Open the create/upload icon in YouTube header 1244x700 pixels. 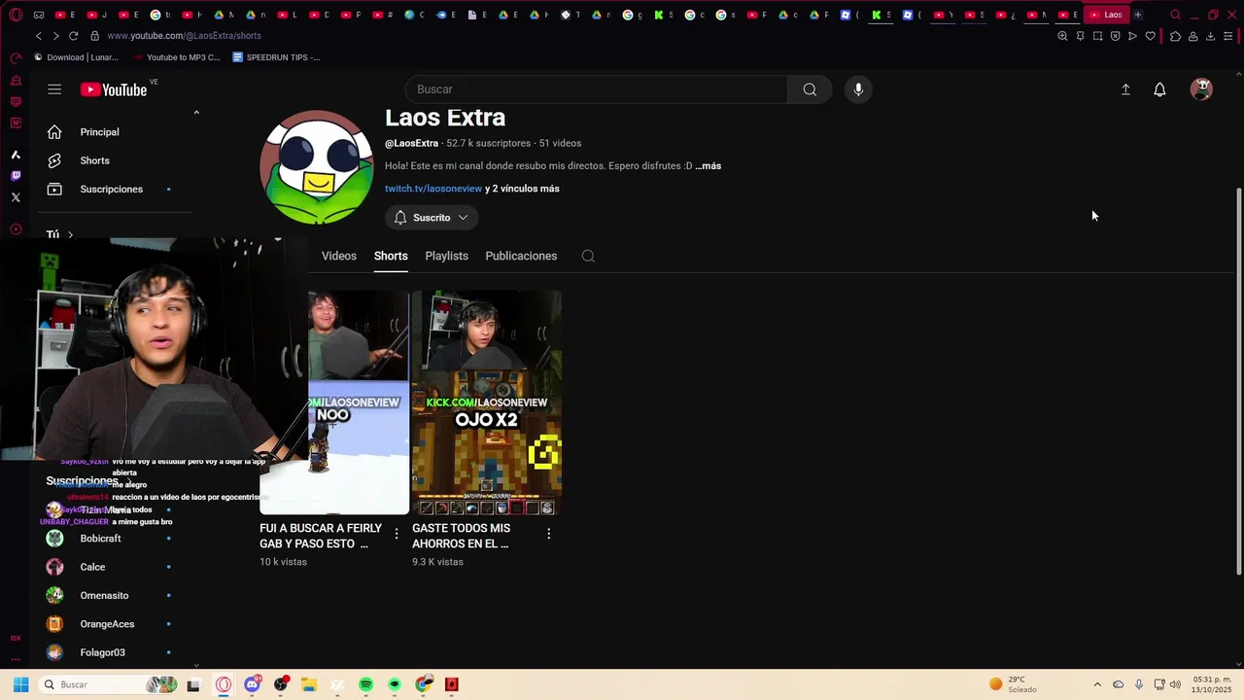[x=1125, y=89]
